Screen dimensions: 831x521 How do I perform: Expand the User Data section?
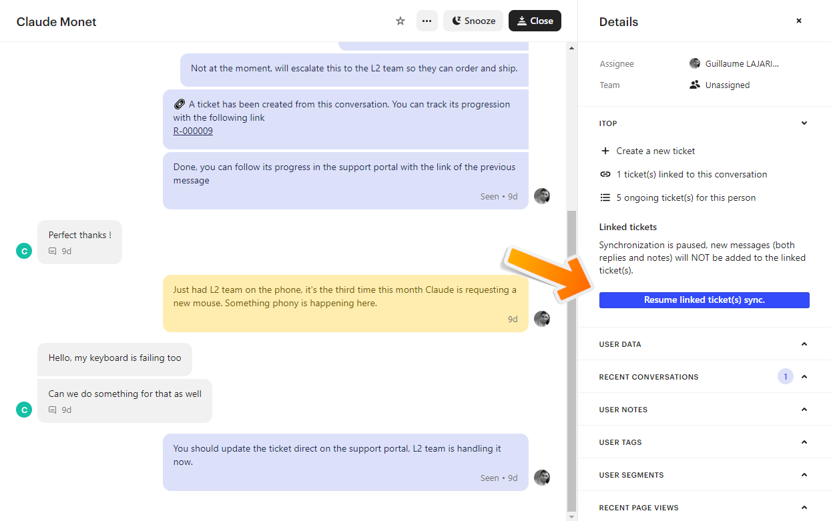[804, 344]
